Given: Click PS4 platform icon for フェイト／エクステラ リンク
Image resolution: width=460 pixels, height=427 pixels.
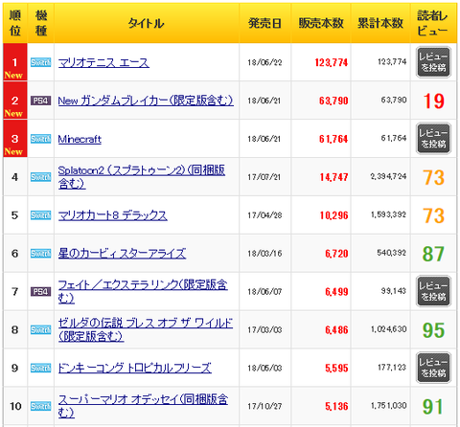Looking at the screenshot, I should point(40,291).
